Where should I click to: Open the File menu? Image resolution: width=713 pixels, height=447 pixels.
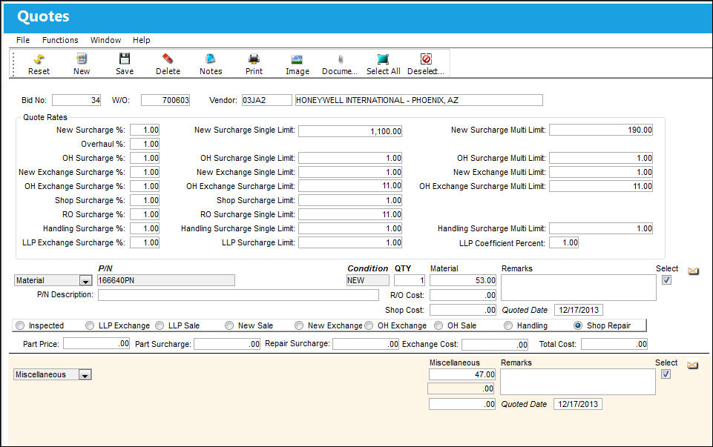coord(23,40)
